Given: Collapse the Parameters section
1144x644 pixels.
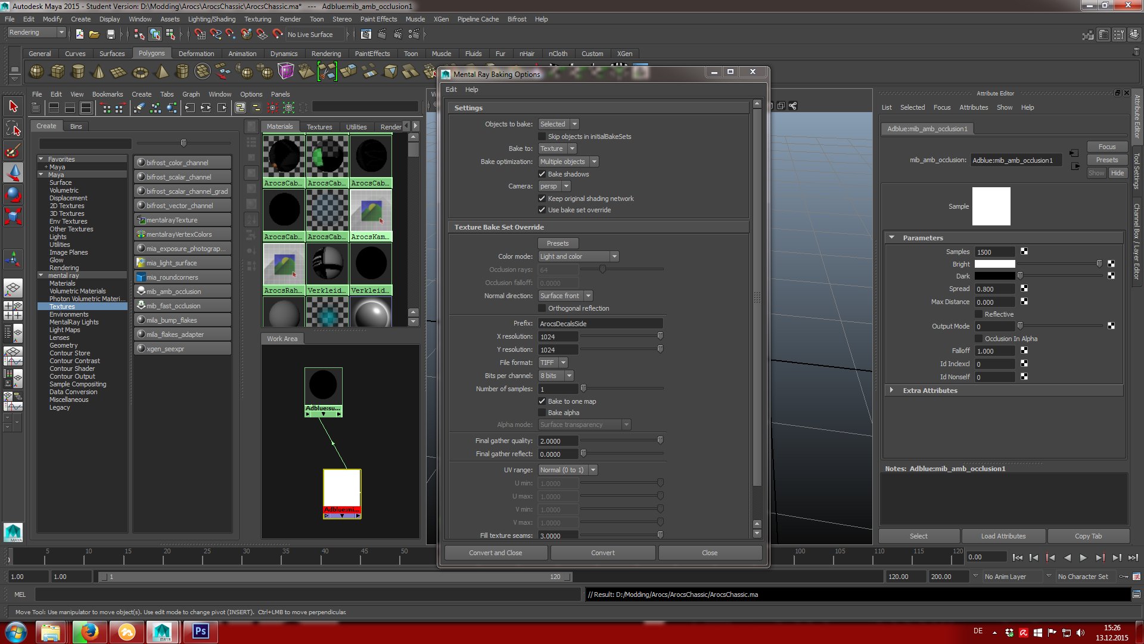Looking at the screenshot, I should pyautogui.click(x=892, y=237).
